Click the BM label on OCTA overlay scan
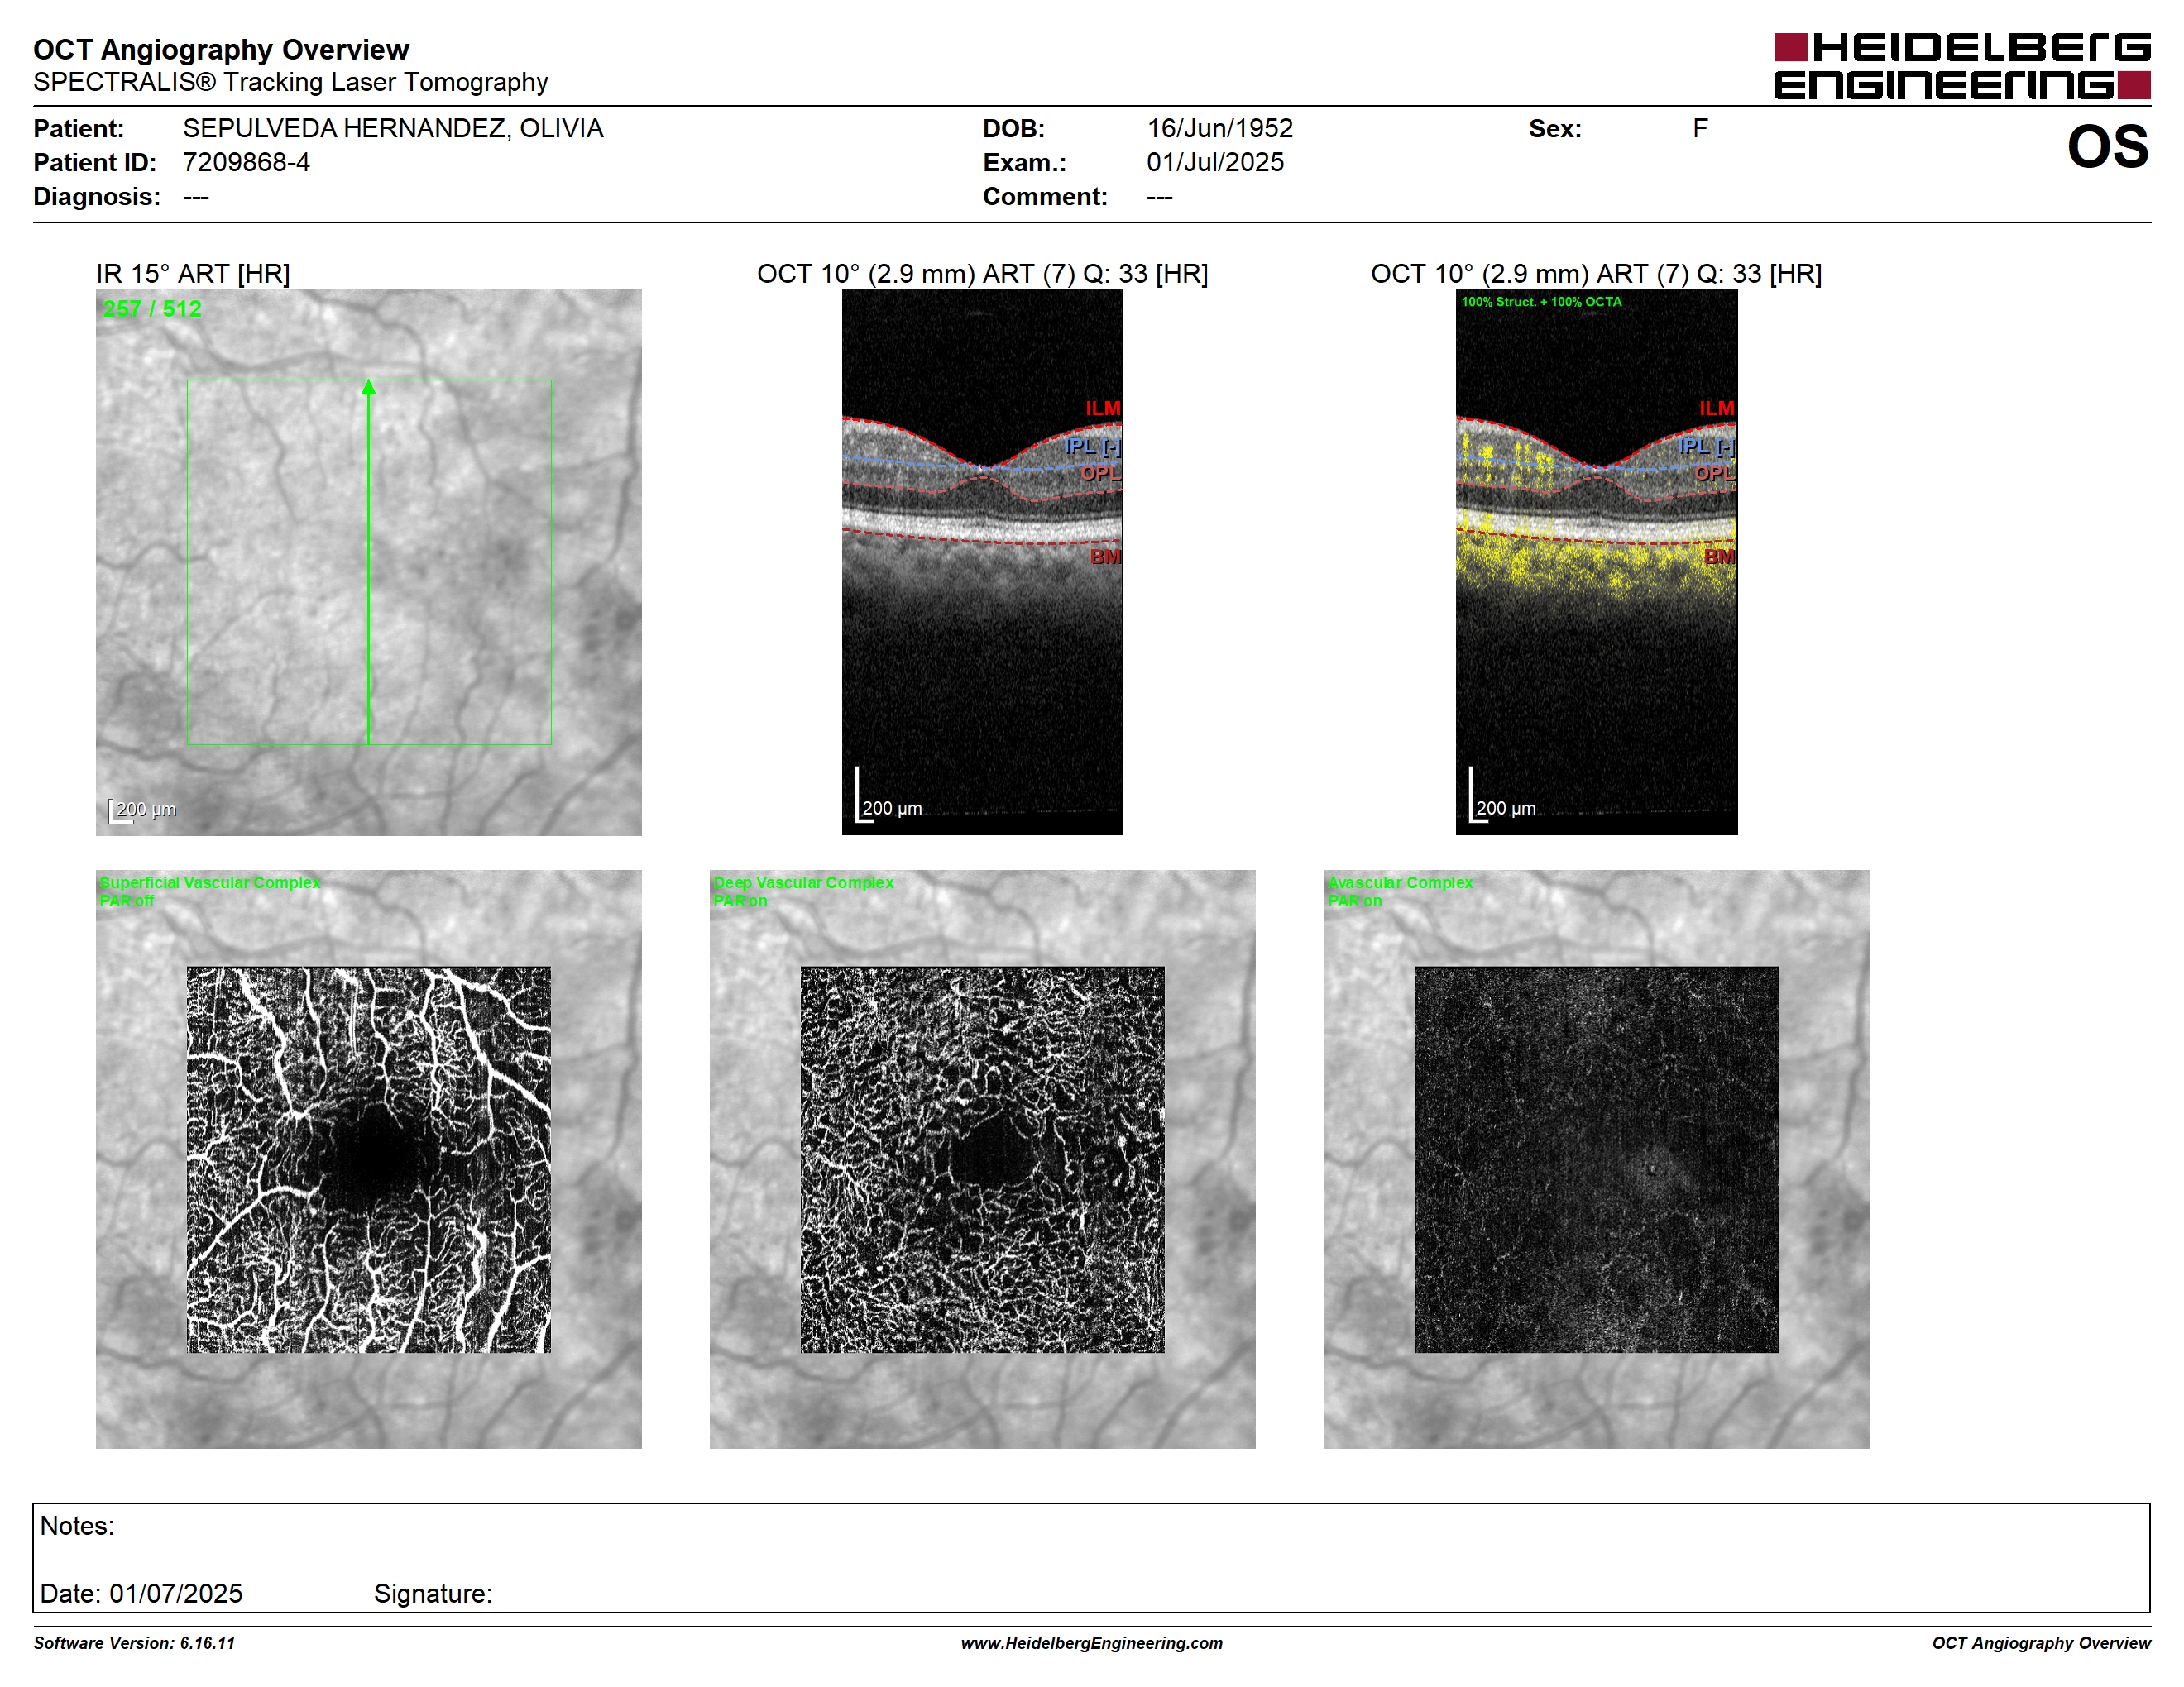Viewport: 2184px width, 1687px height. point(1719,557)
